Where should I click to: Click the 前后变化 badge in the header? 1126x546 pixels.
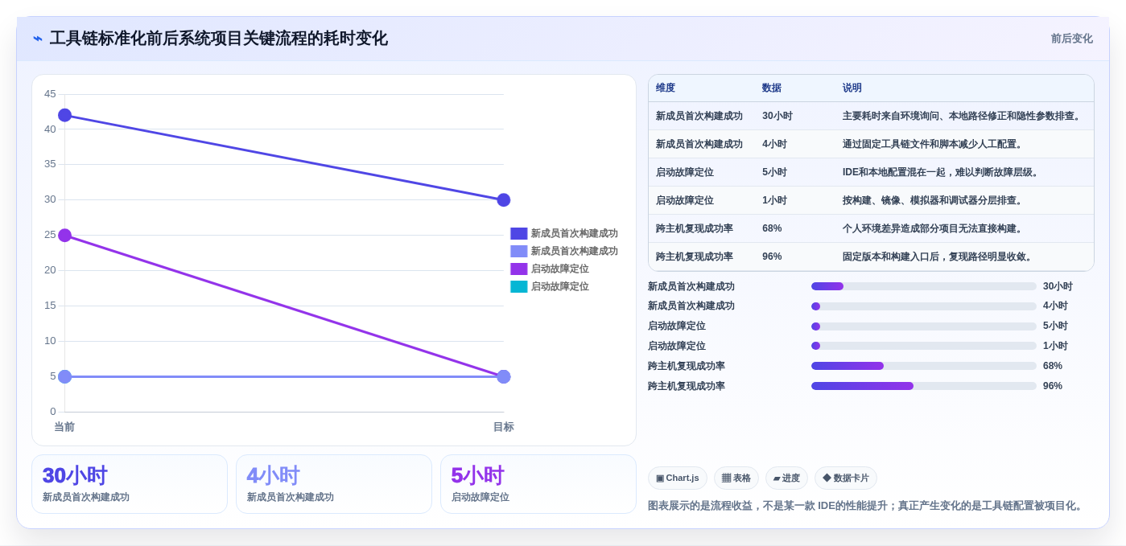[x=1072, y=39]
